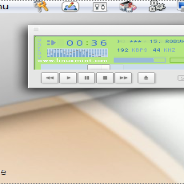The height and width of the screenshot is (184, 184).
Task: Click the player's Play button
Action: pos(68,78)
